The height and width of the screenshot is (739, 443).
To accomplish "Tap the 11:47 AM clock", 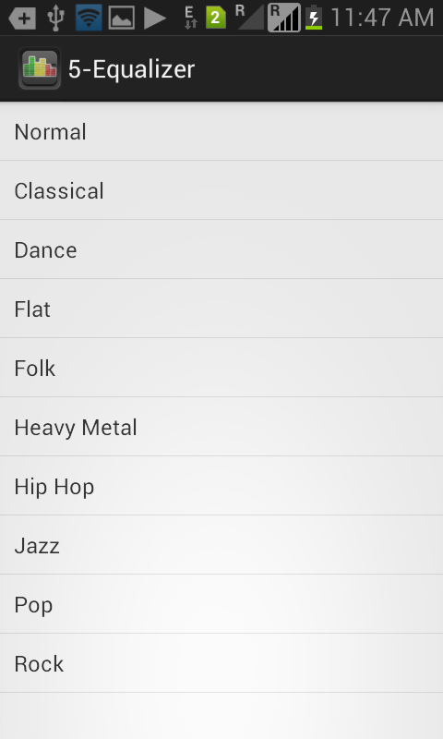I will coord(382,18).
